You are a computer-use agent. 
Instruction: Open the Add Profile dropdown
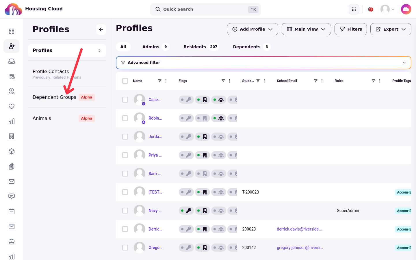pyautogui.click(x=252, y=29)
